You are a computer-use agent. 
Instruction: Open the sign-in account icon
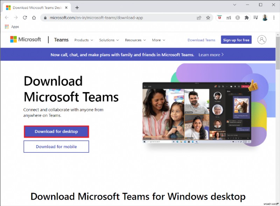coord(262,40)
